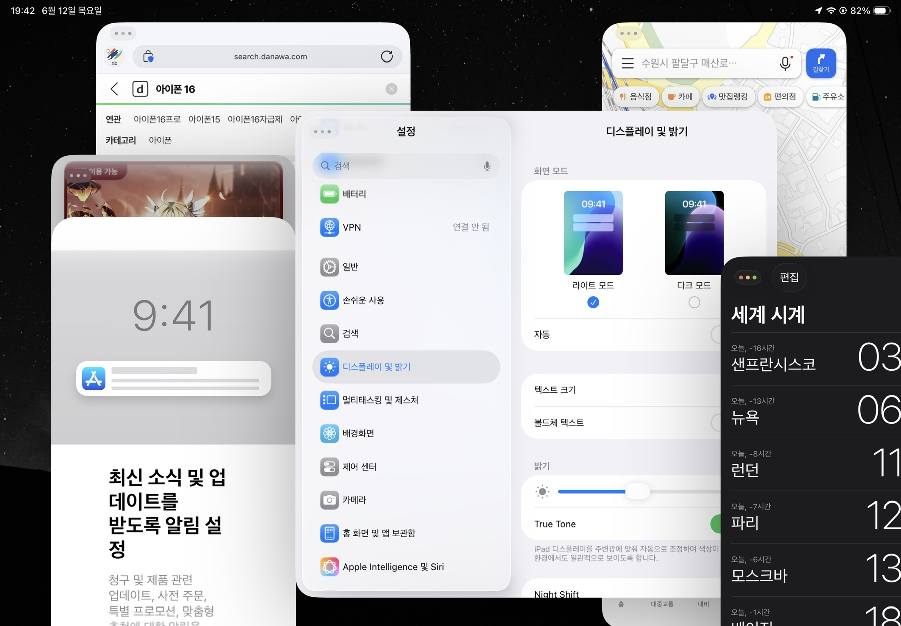Select the 카페 category chip on the map

pyautogui.click(x=680, y=97)
